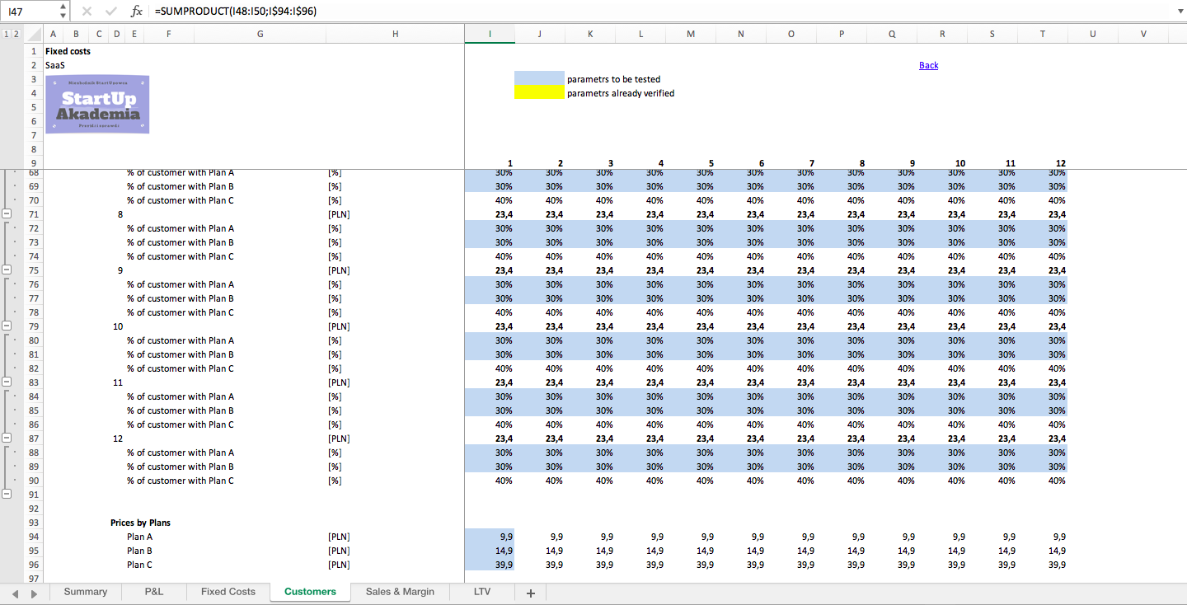Viewport: 1187px width, 605px height.
Task: Select the light blue legend swatch cell
Action: click(540, 79)
